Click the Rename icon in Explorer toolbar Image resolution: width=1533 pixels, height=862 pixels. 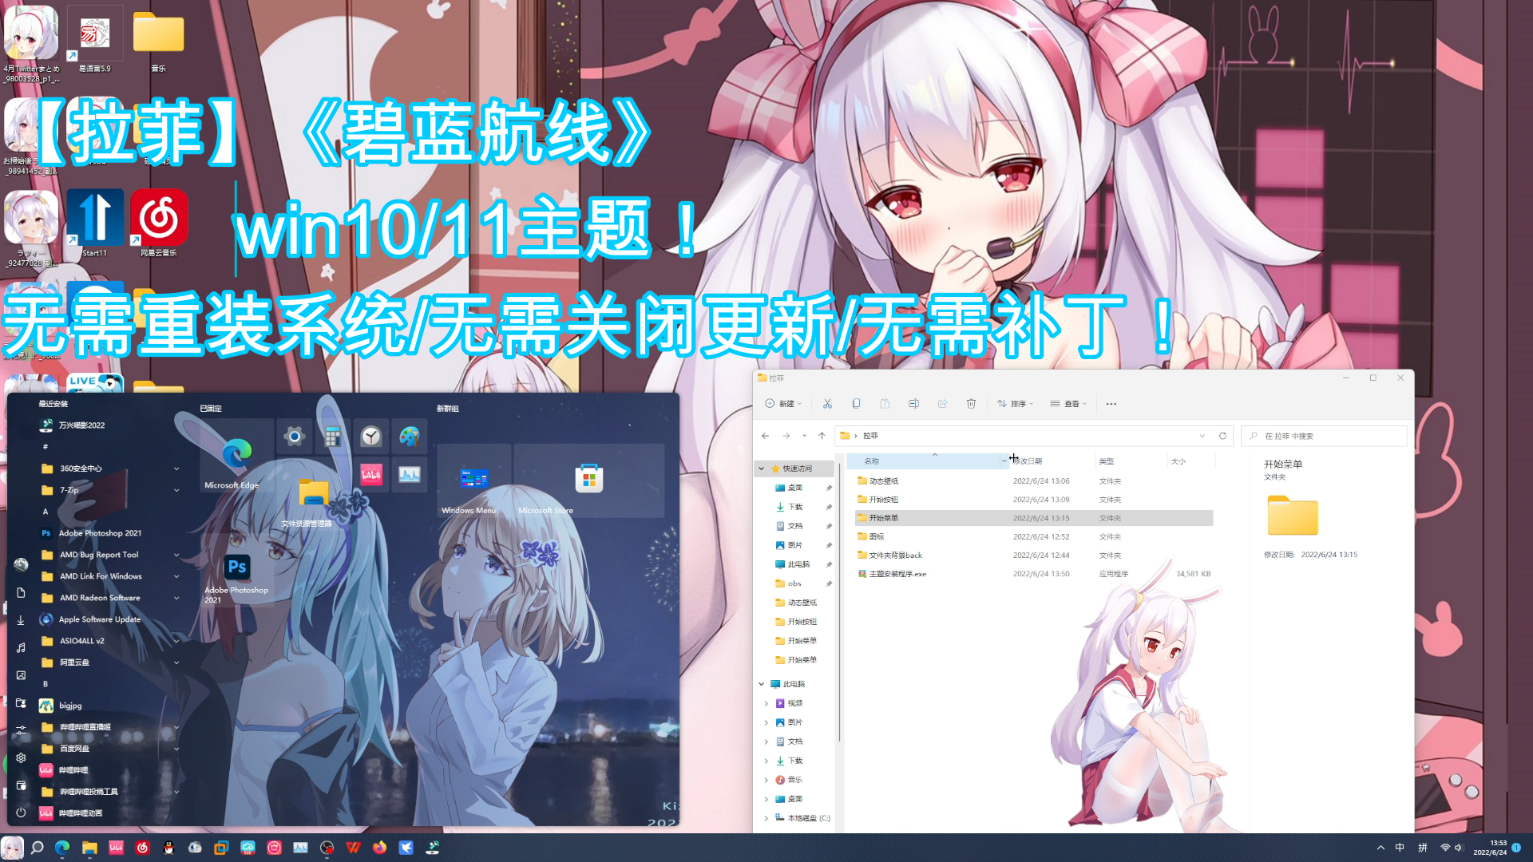913,404
